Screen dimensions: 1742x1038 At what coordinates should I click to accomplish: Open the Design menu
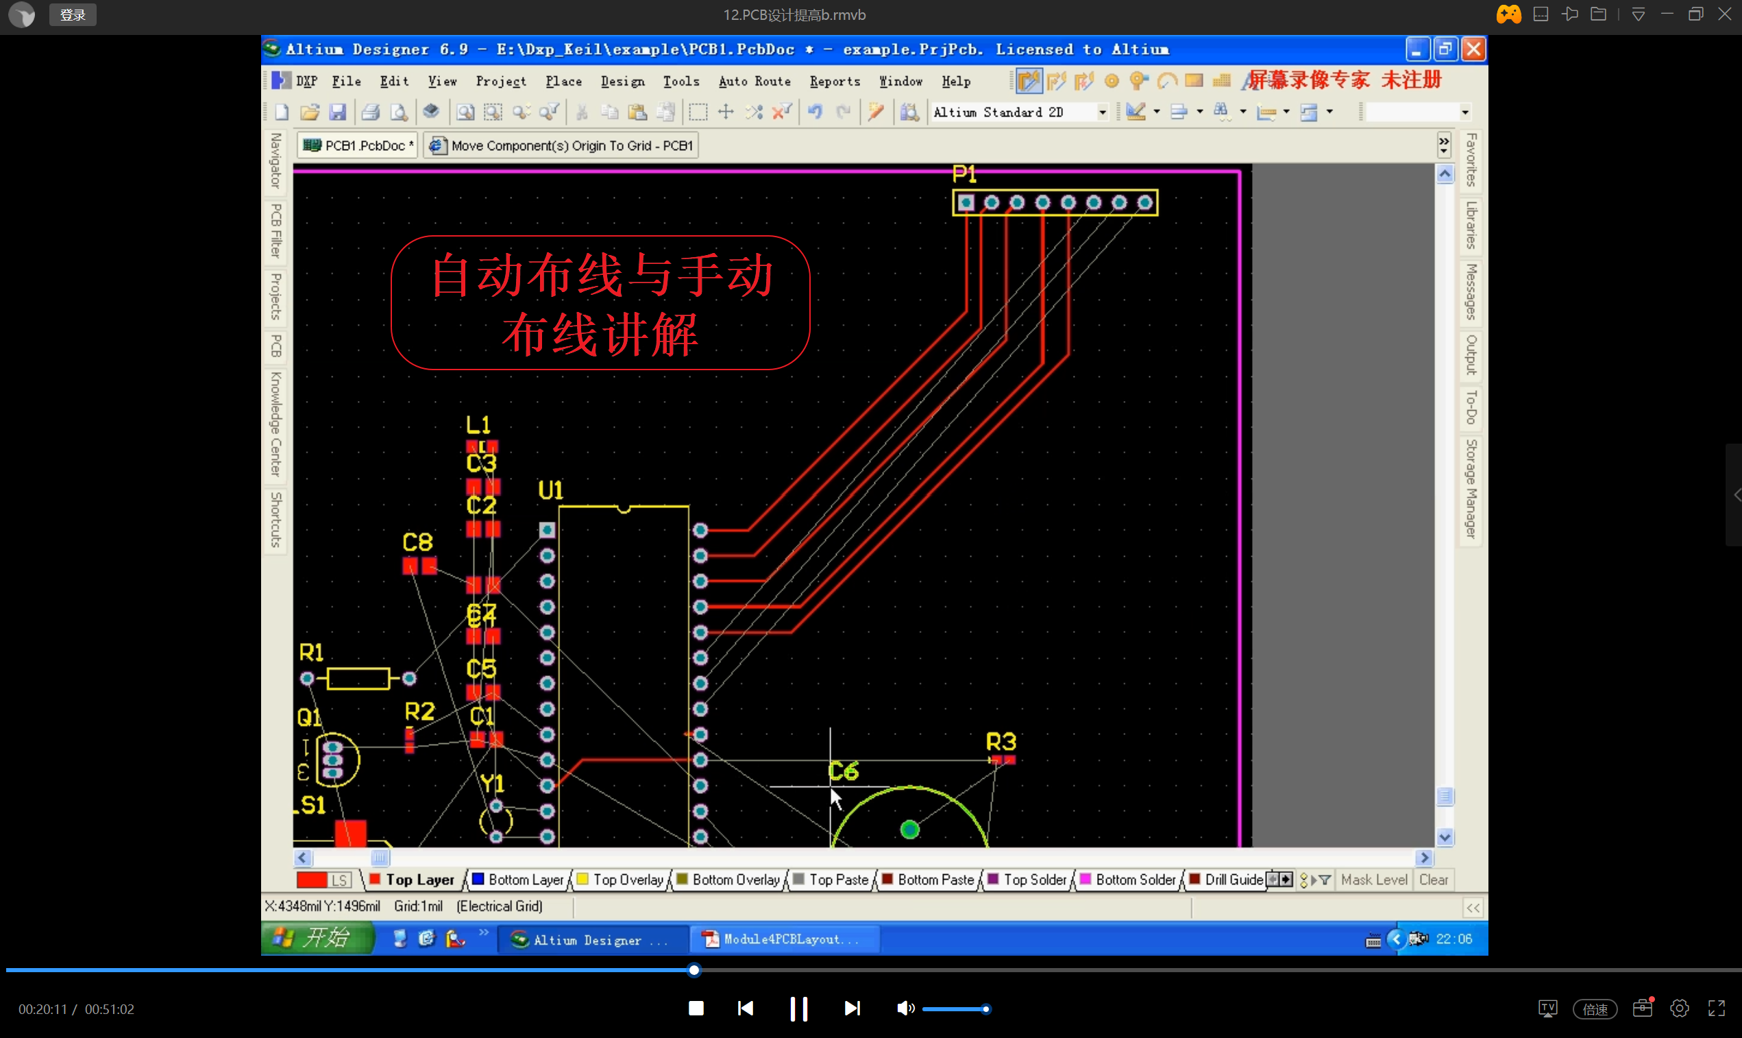click(x=623, y=81)
